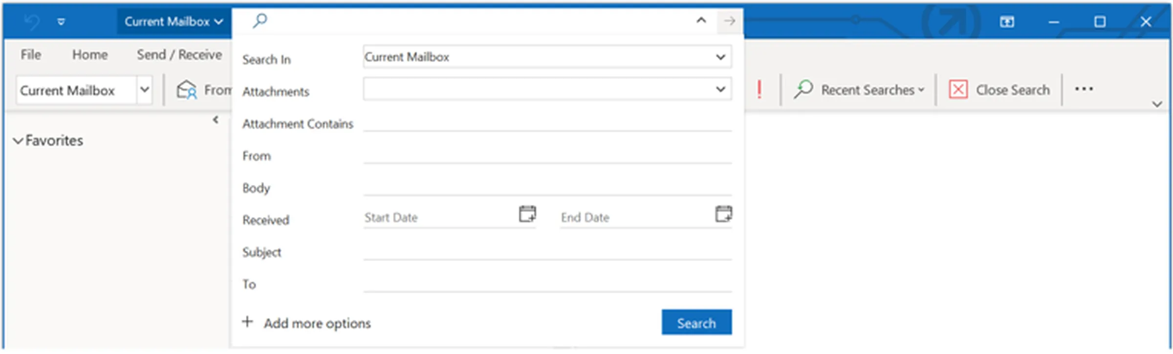1173x354 pixels.
Task: Click the End Date field
Action: coord(636,218)
